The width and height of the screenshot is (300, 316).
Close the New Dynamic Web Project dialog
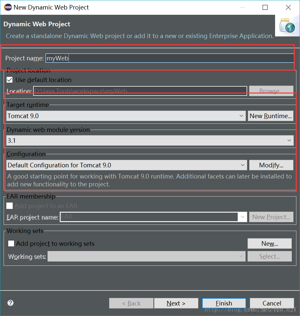[288, 8]
